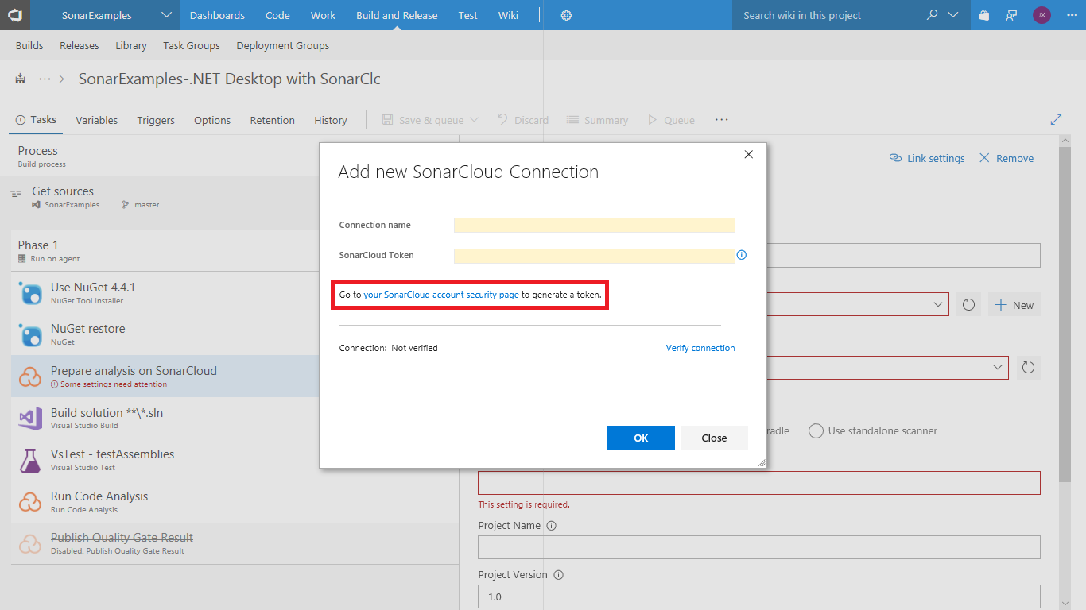Open the Marketplace shopping bag icon
Image resolution: width=1086 pixels, height=610 pixels.
click(984, 15)
